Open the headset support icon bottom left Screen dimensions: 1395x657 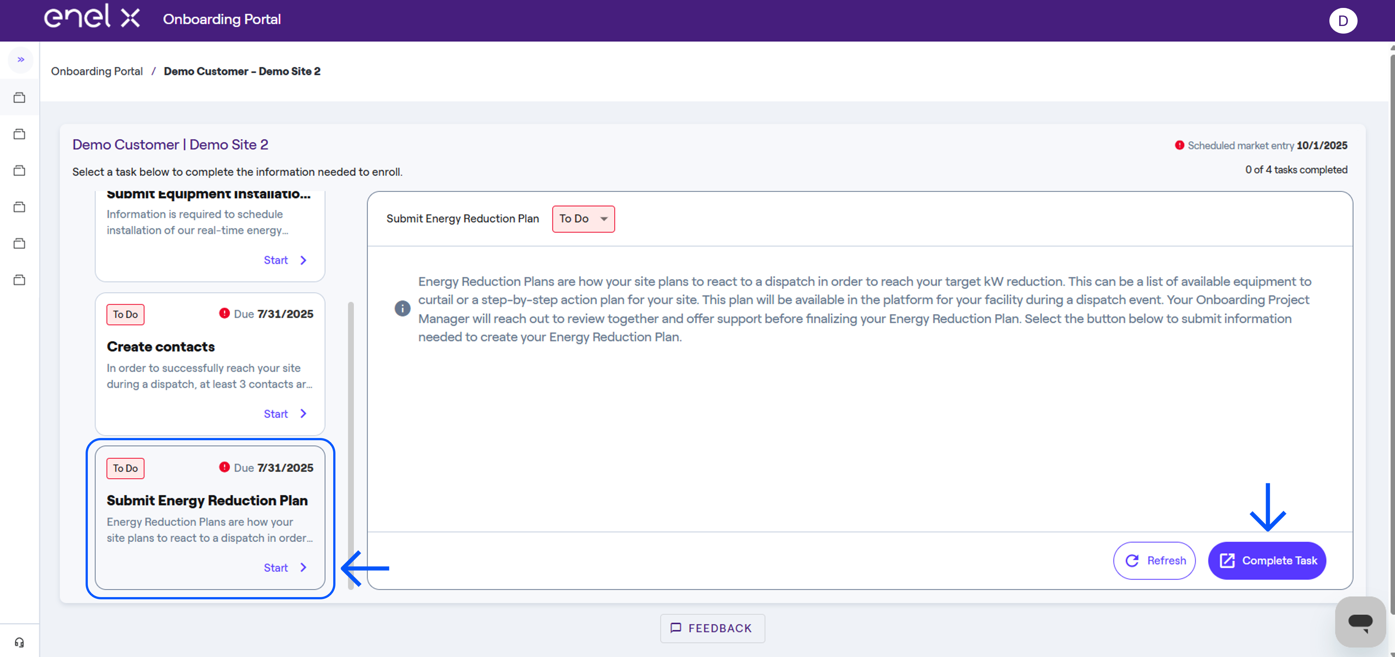tap(19, 642)
